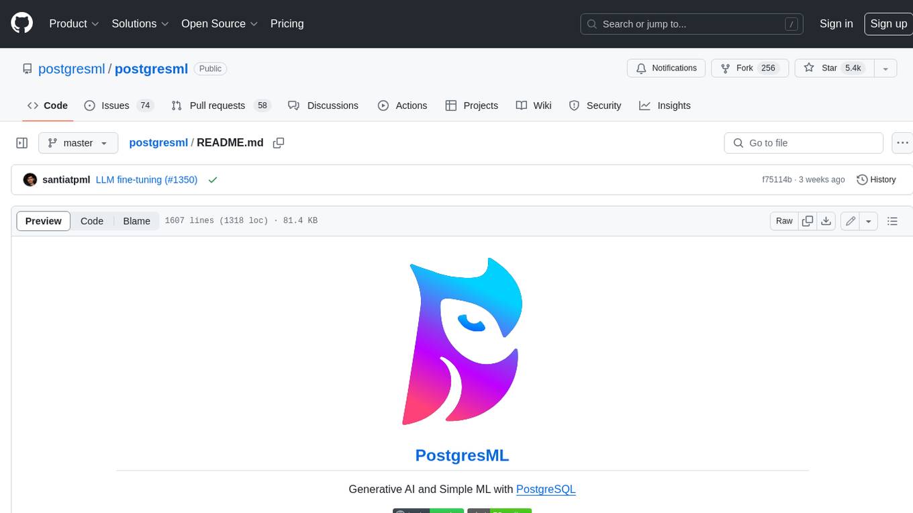Expand the Solutions menu
The image size is (913, 513).
click(140, 24)
